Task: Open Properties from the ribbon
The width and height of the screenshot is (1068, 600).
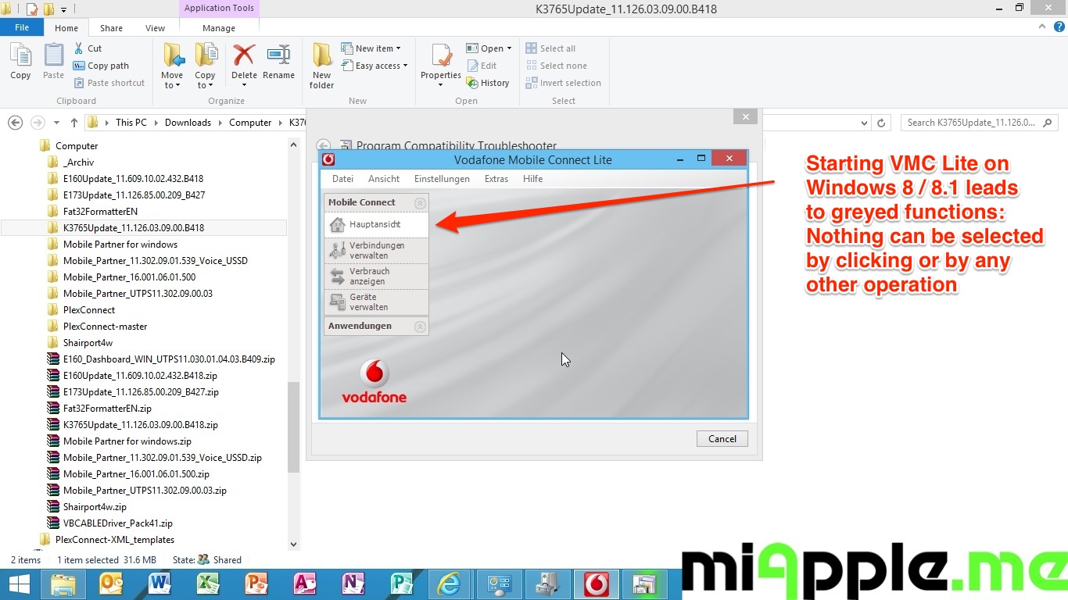Action: (x=441, y=59)
